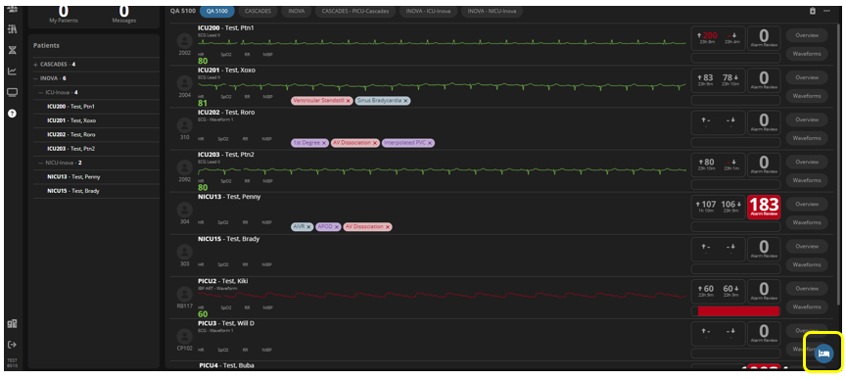
Task: Click NICU13 high/low 107 and 106 box
Action: 719,208
